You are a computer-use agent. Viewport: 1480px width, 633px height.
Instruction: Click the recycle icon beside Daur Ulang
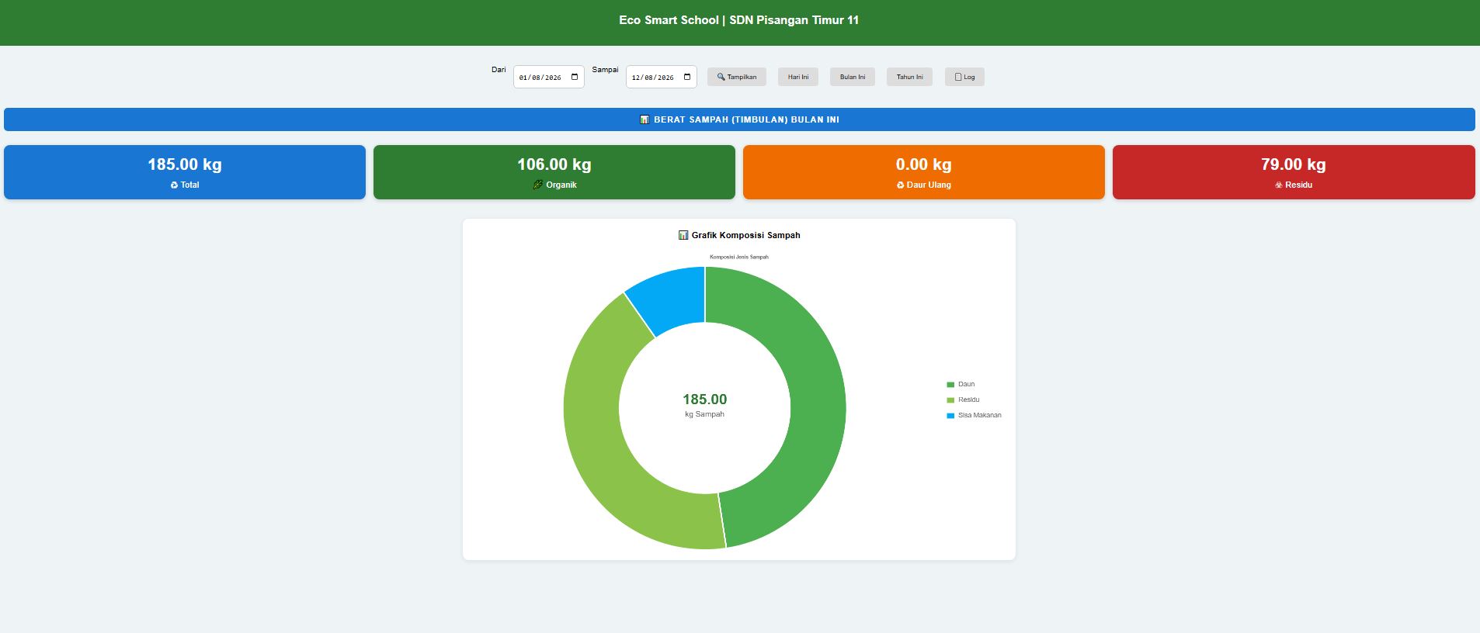coord(900,185)
